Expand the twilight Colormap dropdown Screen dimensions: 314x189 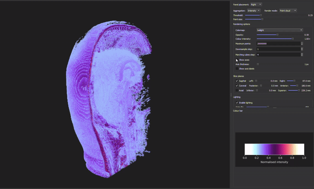(x=279, y=30)
